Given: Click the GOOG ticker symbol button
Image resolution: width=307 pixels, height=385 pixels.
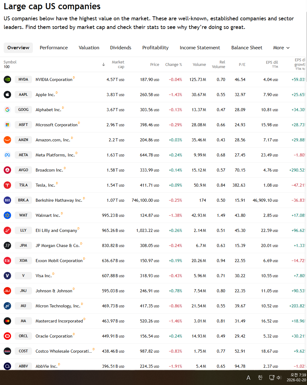Looking at the screenshot, I should click(x=23, y=110).
